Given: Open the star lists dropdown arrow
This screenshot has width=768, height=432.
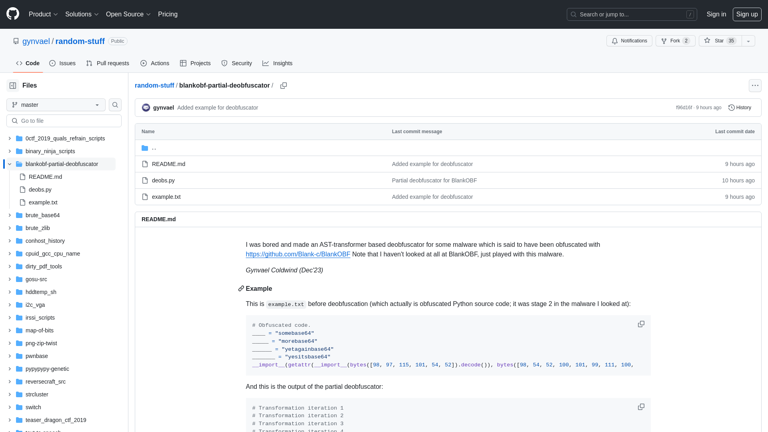Looking at the screenshot, I should point(748,41).
